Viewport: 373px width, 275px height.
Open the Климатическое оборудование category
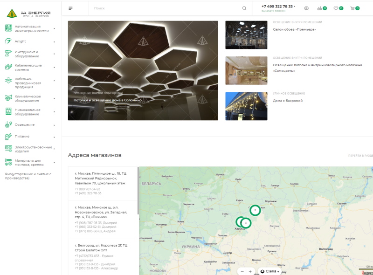click(28, 98)
